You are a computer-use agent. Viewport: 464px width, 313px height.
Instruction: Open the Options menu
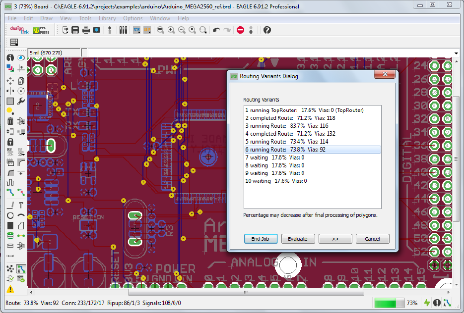pos(133,18)
